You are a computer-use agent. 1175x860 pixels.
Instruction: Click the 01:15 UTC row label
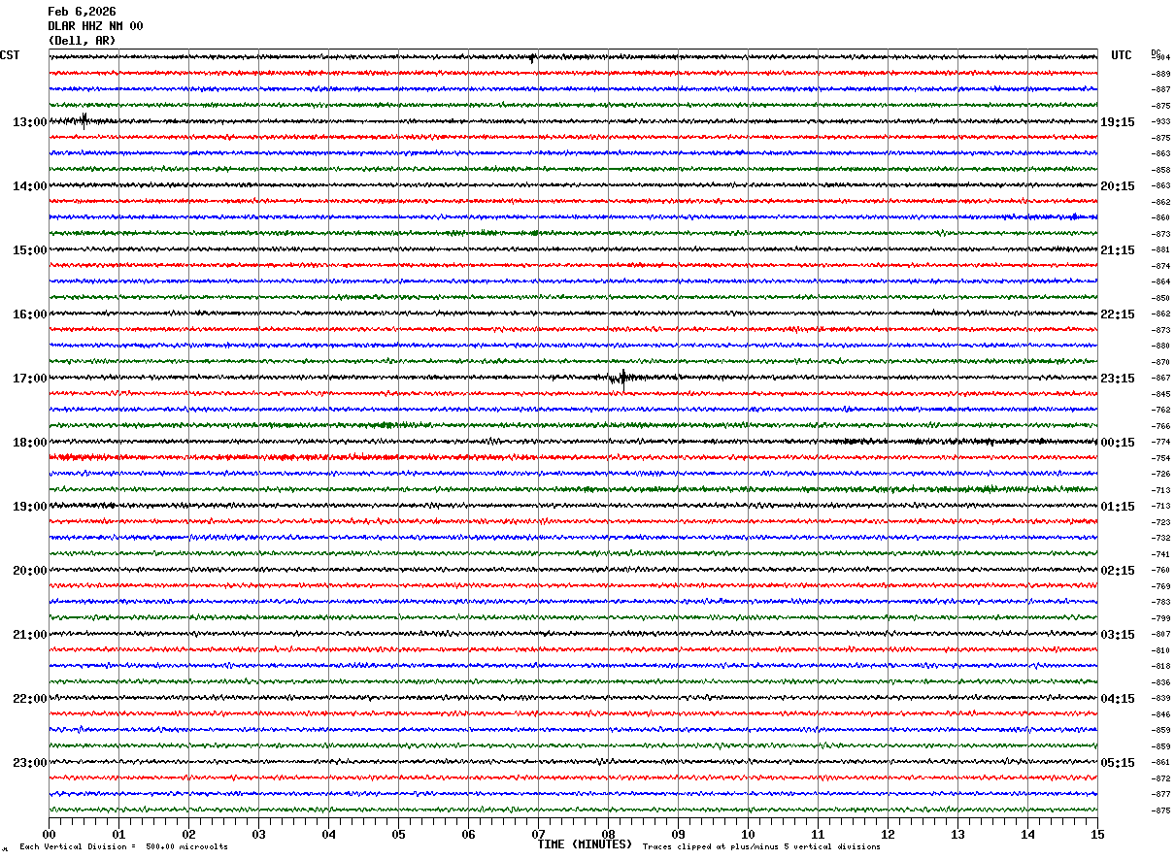1118,507
